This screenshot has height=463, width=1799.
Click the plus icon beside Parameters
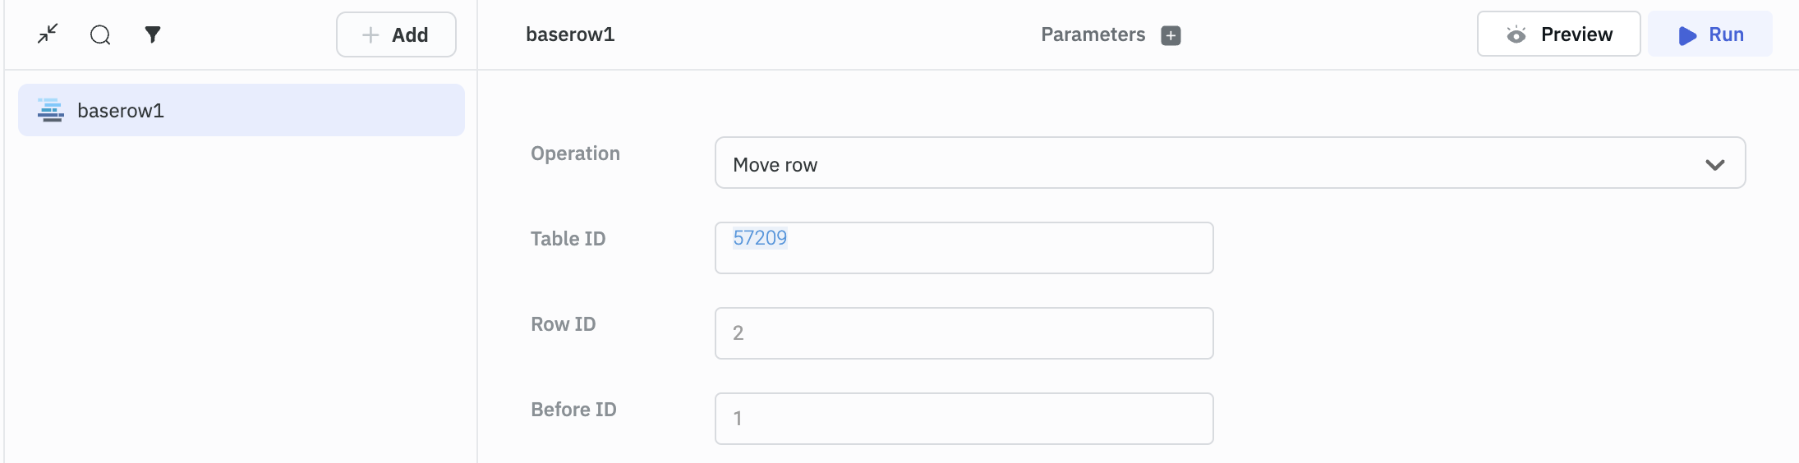click(x=1171, y=35)
